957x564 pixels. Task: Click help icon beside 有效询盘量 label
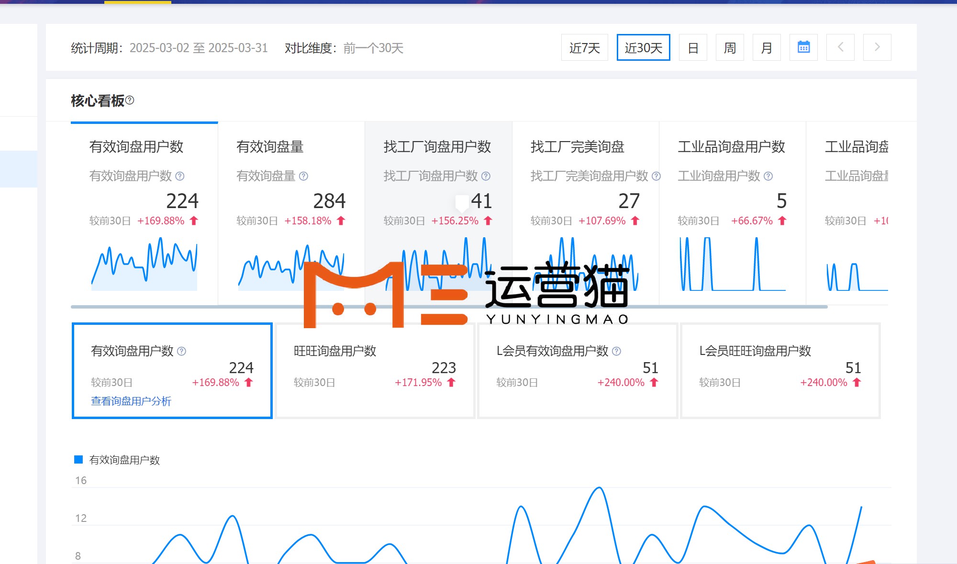[x=303, y=176]
